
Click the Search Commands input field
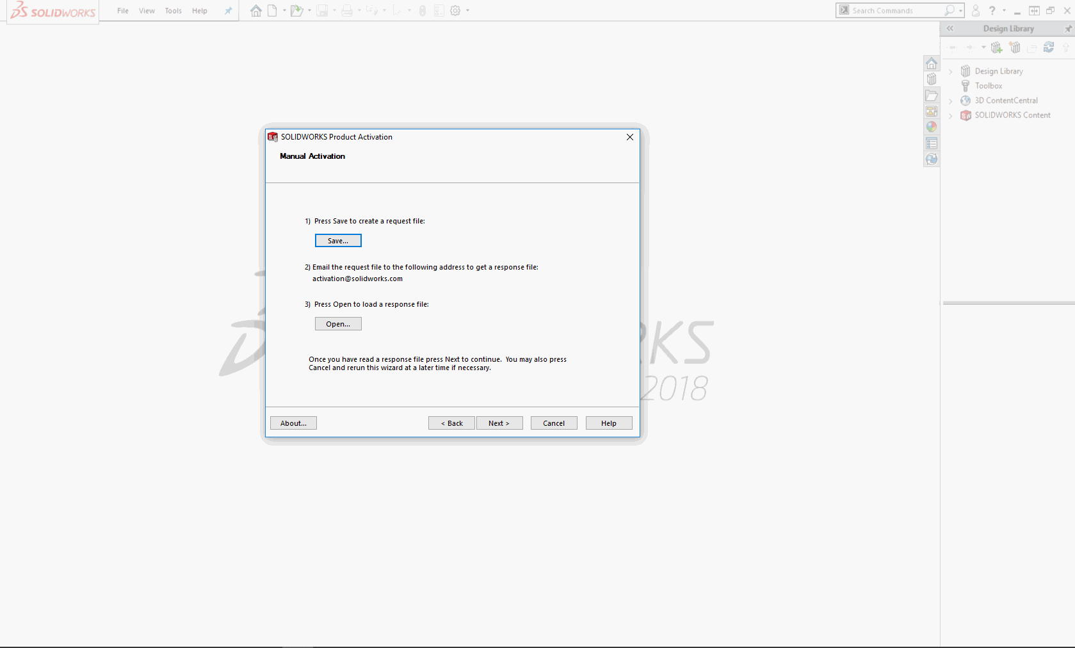[x=896, y=11]
